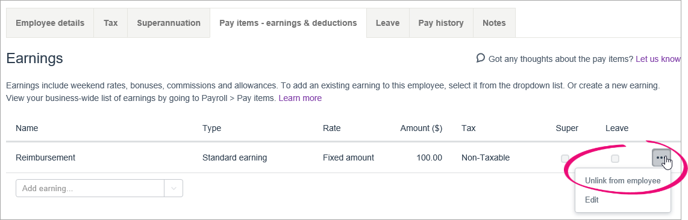Choose Edit from the popup menu
Screen dimensions: 688x220
click(592, 200)
